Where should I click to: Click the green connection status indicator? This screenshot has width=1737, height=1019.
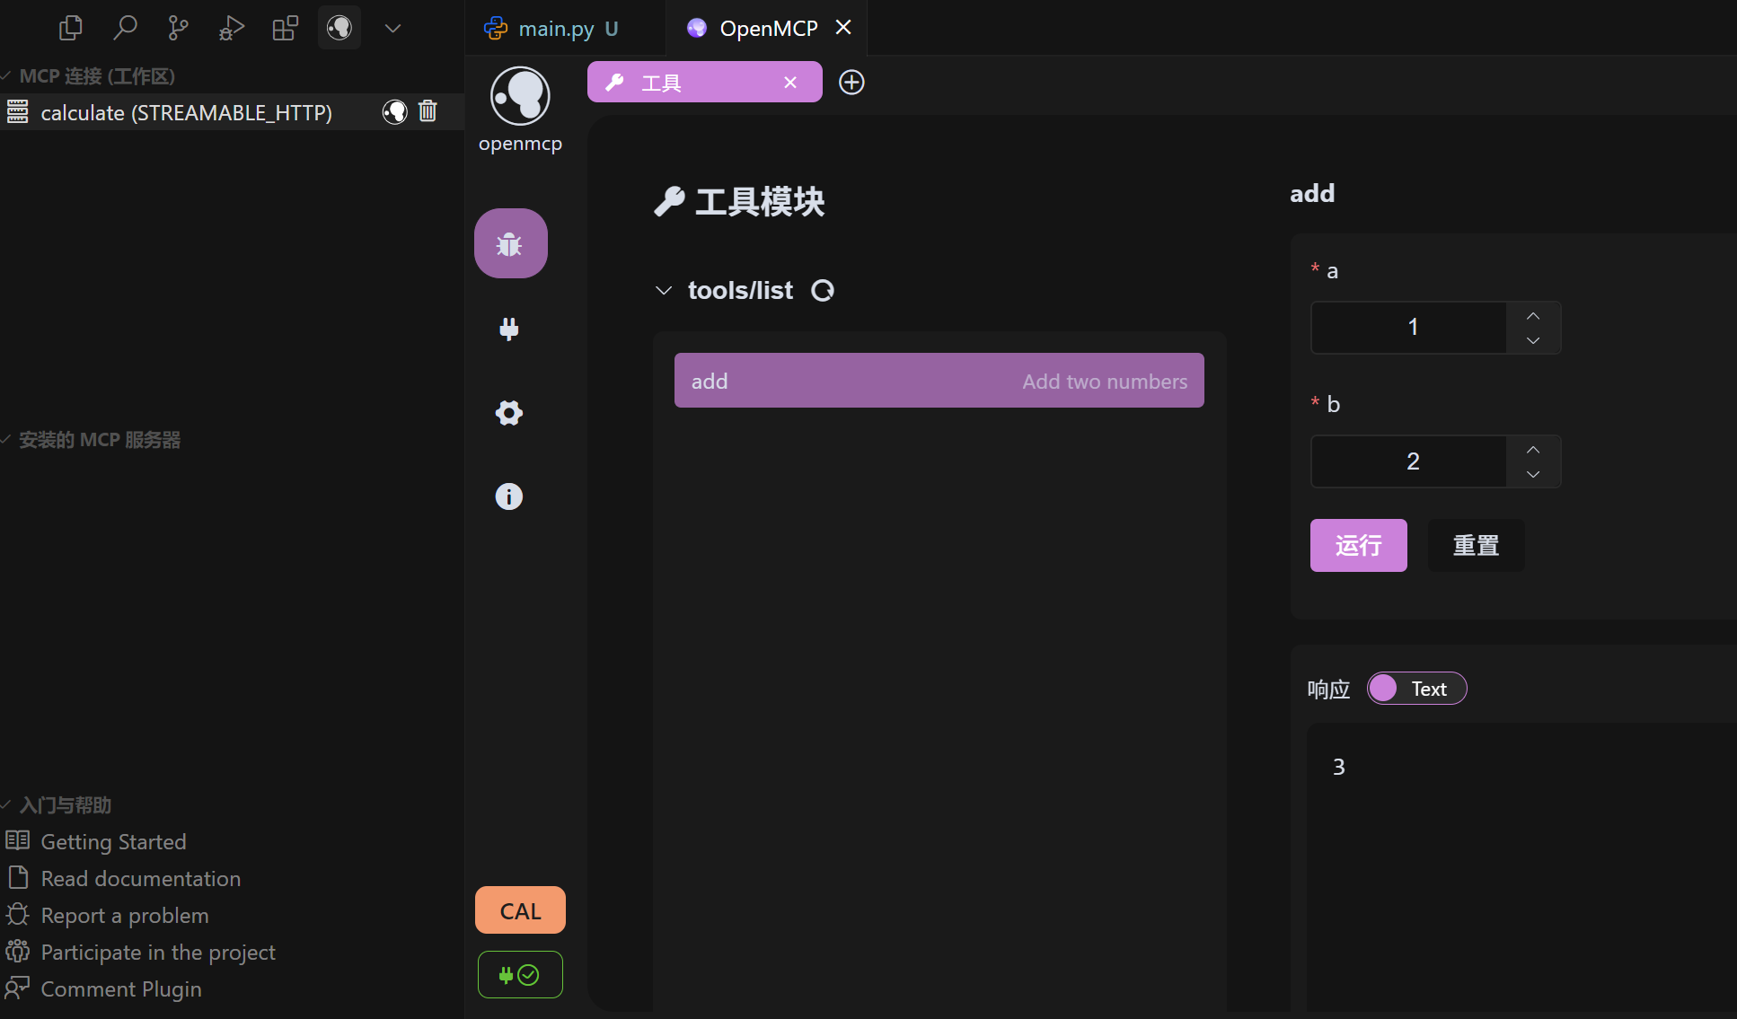(x=520, y=974)
